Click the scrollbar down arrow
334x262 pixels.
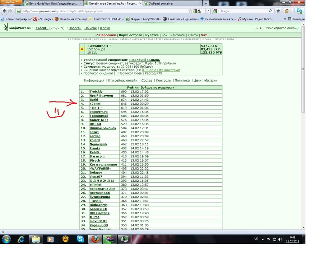[303, 227]
